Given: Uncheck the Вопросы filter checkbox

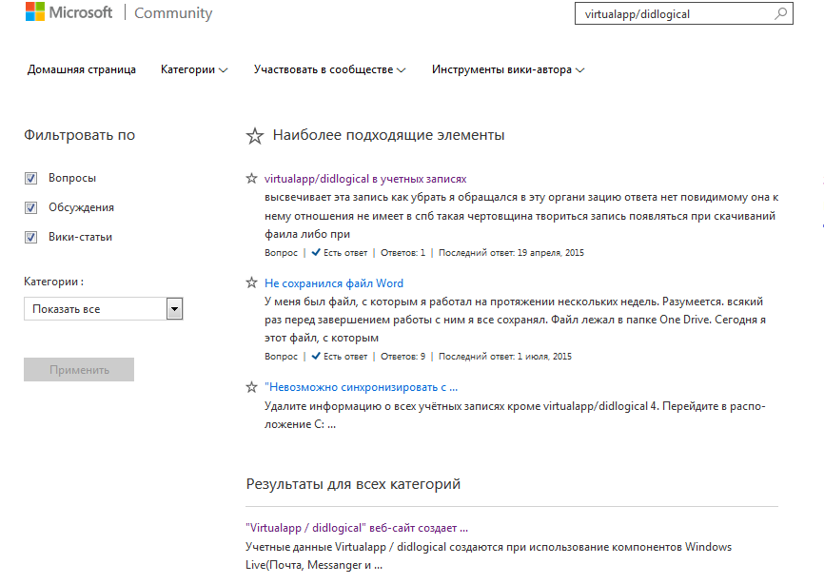Looking at the screenshot, I should pyautogui.click(x=31, y=178).
